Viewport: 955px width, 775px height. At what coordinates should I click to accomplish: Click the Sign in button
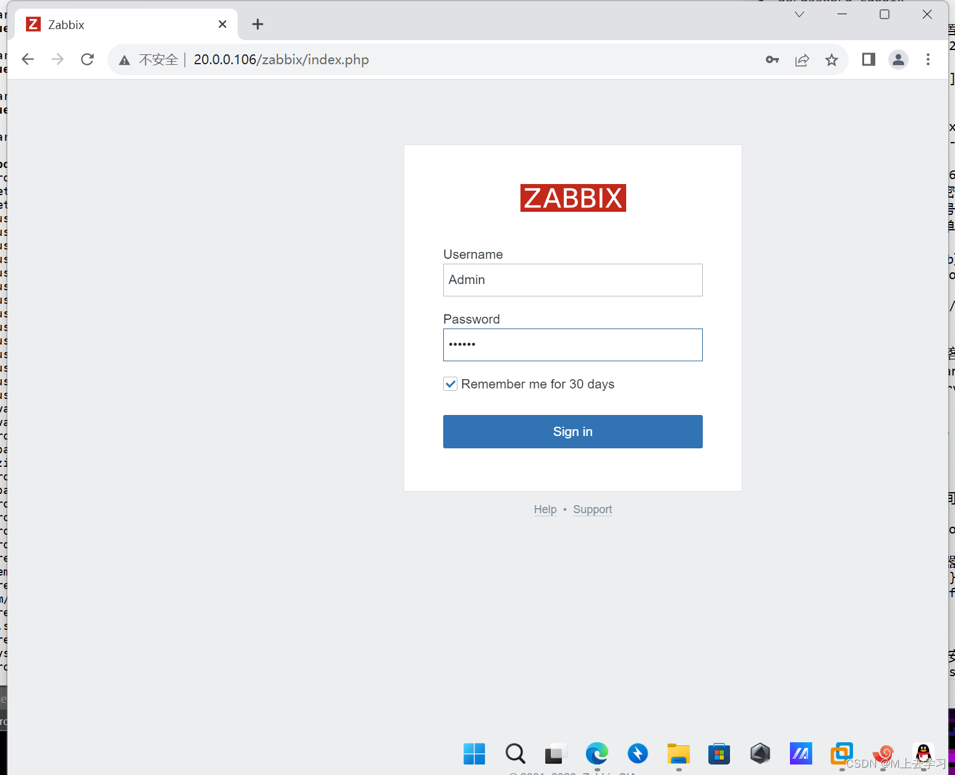point(572,432)
